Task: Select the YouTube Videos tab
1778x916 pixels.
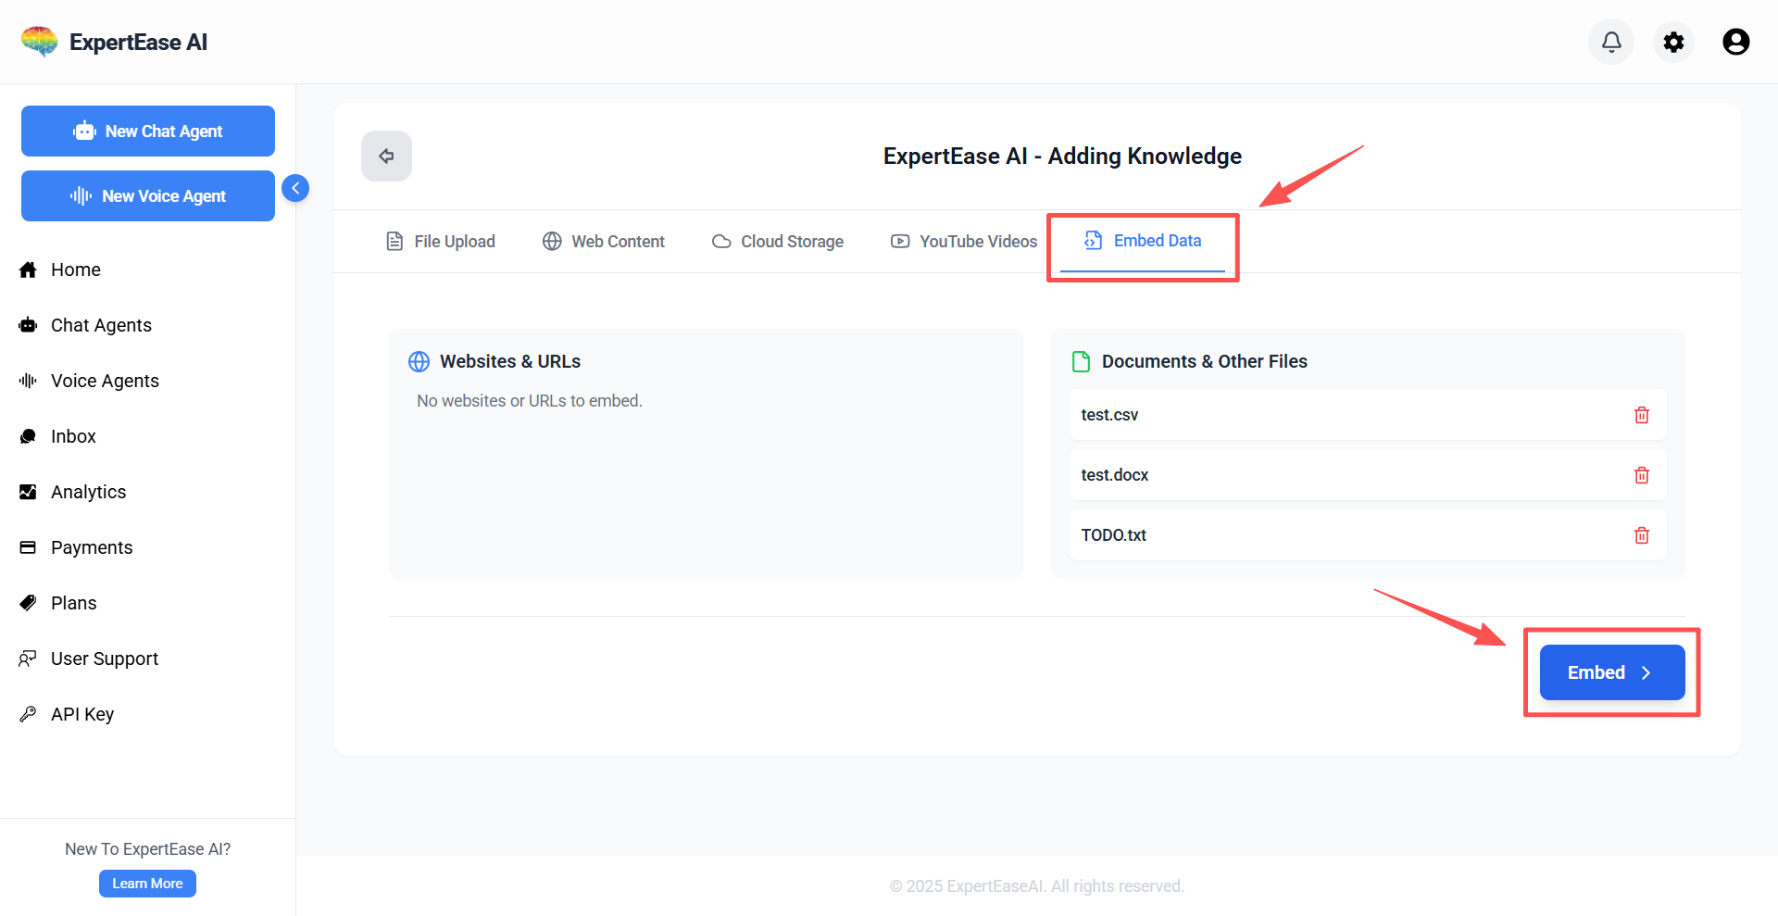Action: (964, 242)
